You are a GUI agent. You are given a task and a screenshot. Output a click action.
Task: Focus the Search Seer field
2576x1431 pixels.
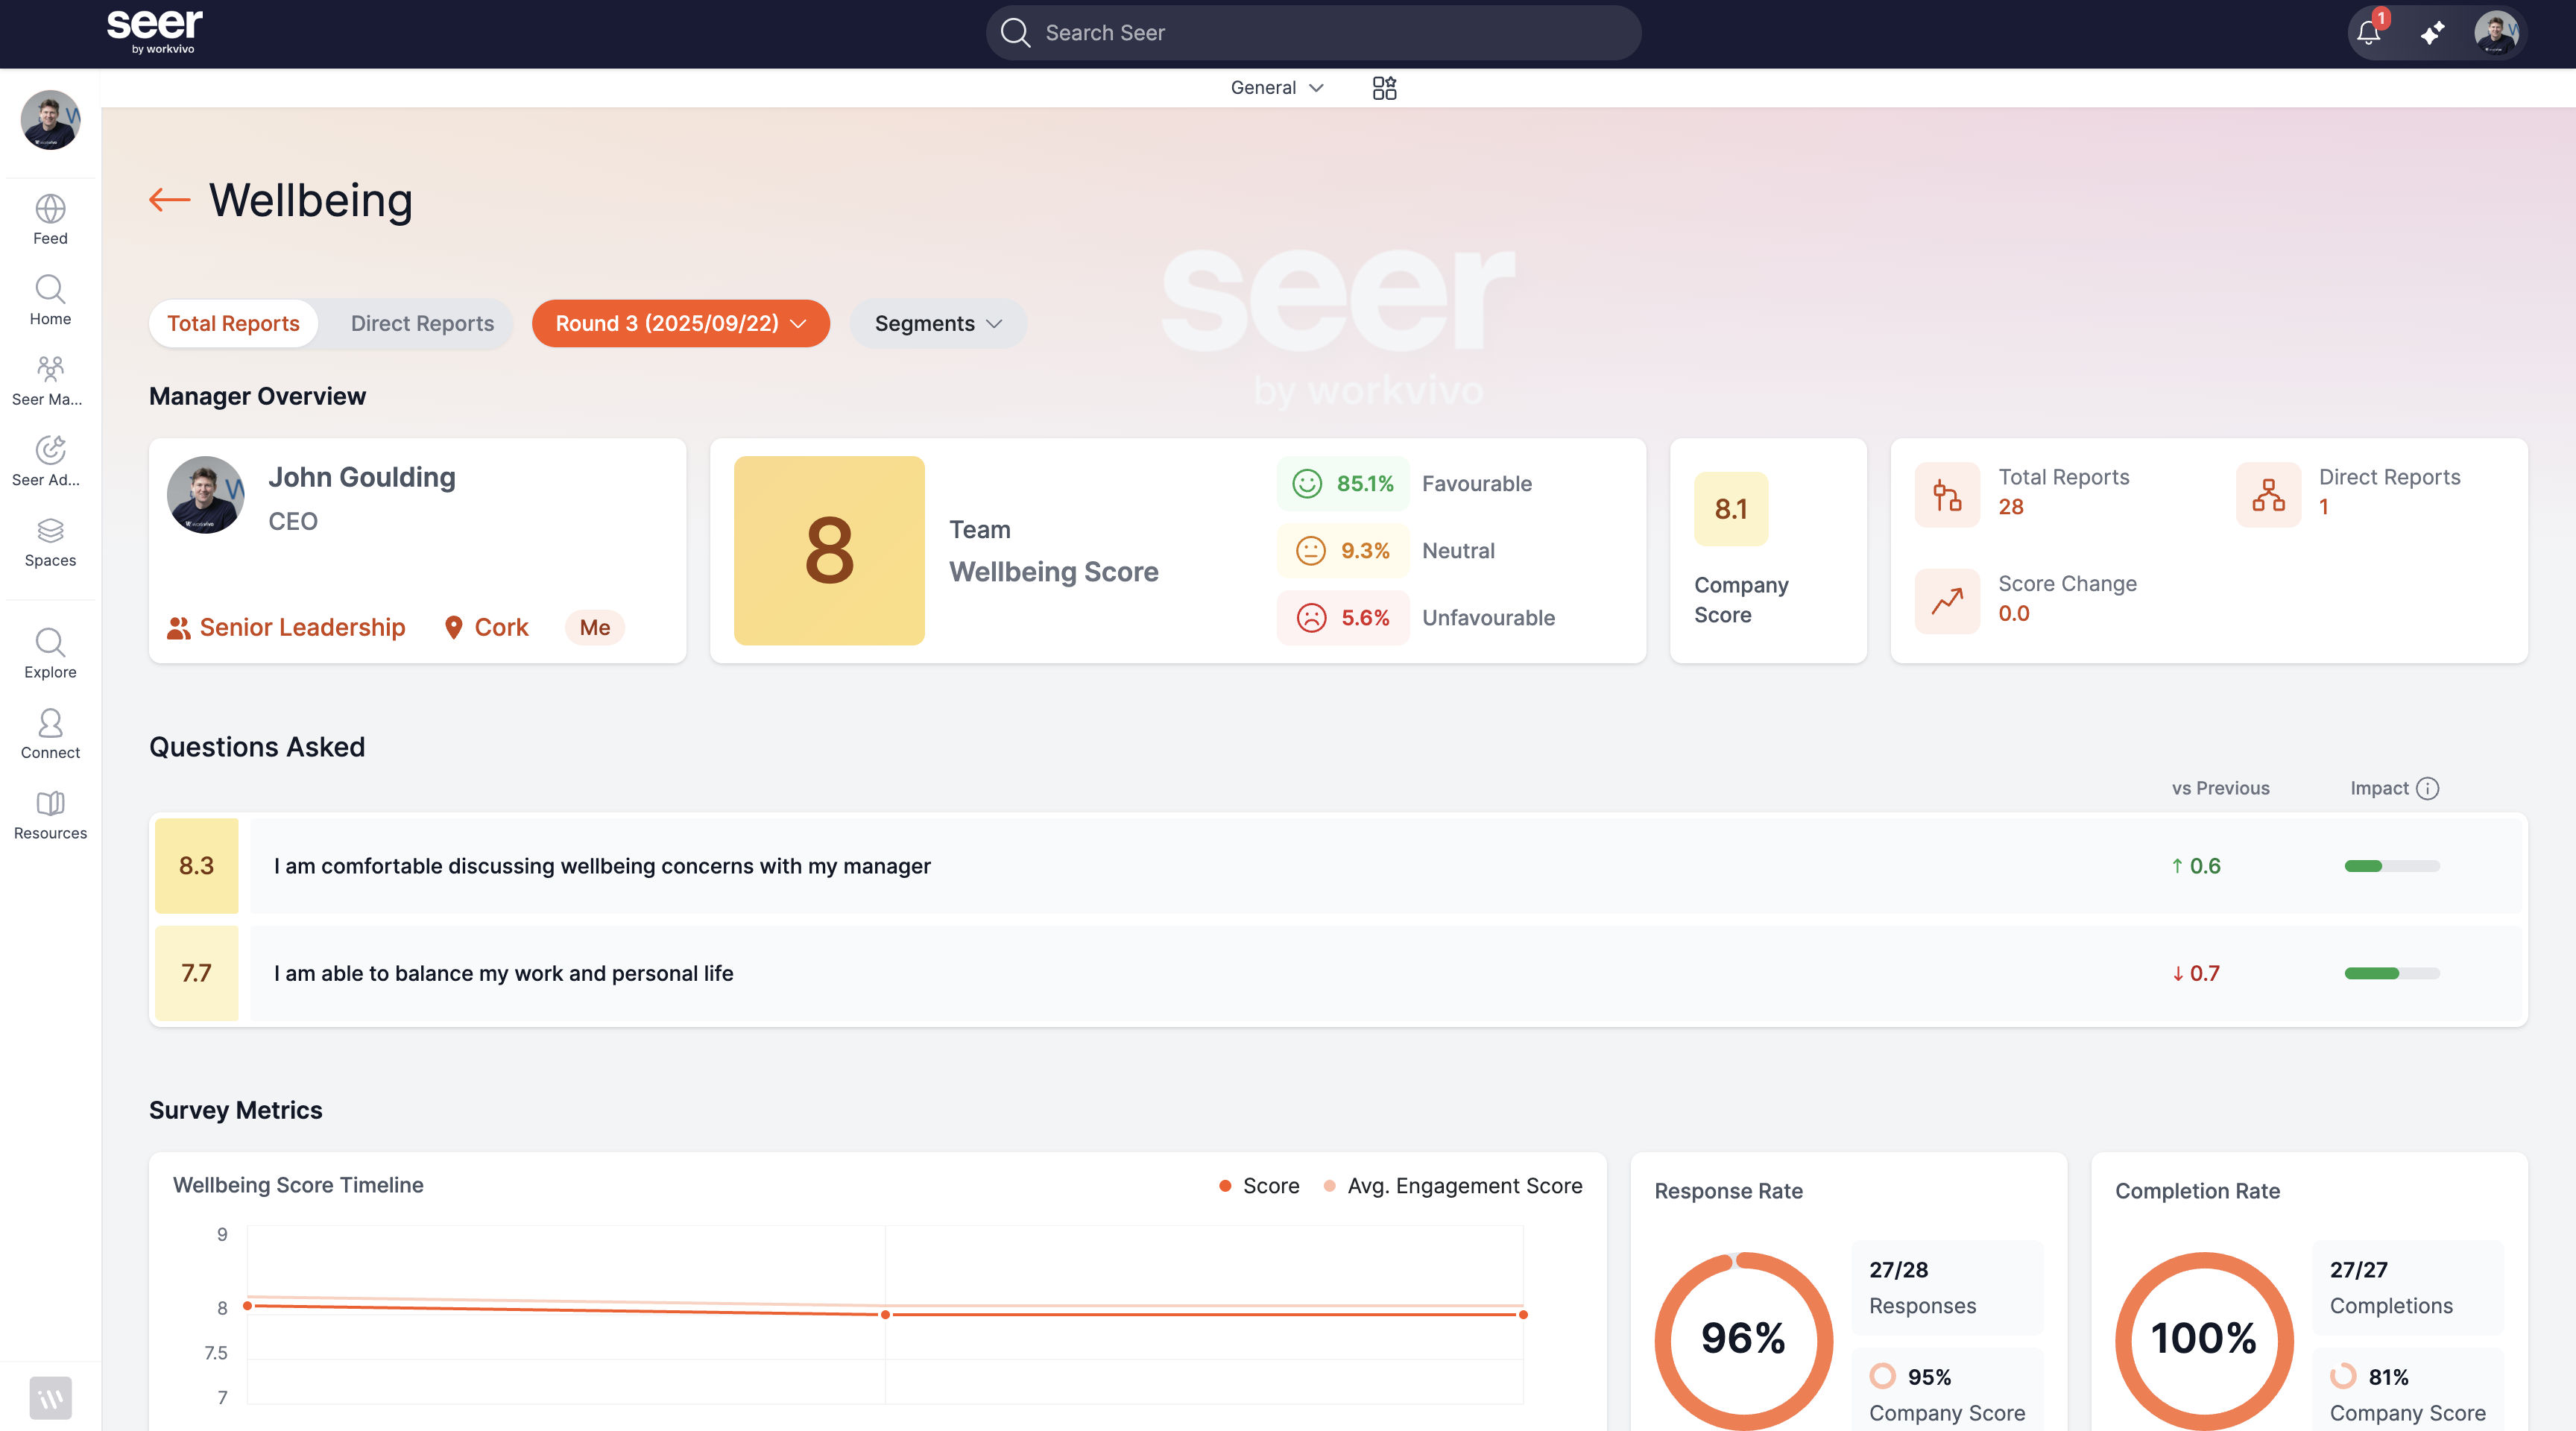1313,33
